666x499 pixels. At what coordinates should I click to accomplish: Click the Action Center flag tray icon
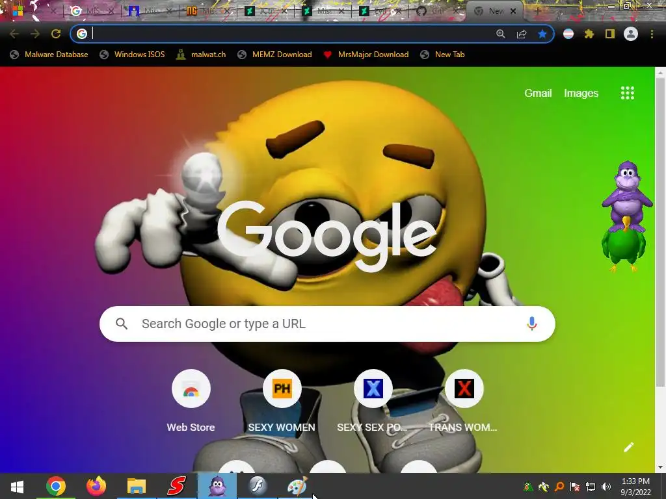pyautogui.click(x=575, y=487)
